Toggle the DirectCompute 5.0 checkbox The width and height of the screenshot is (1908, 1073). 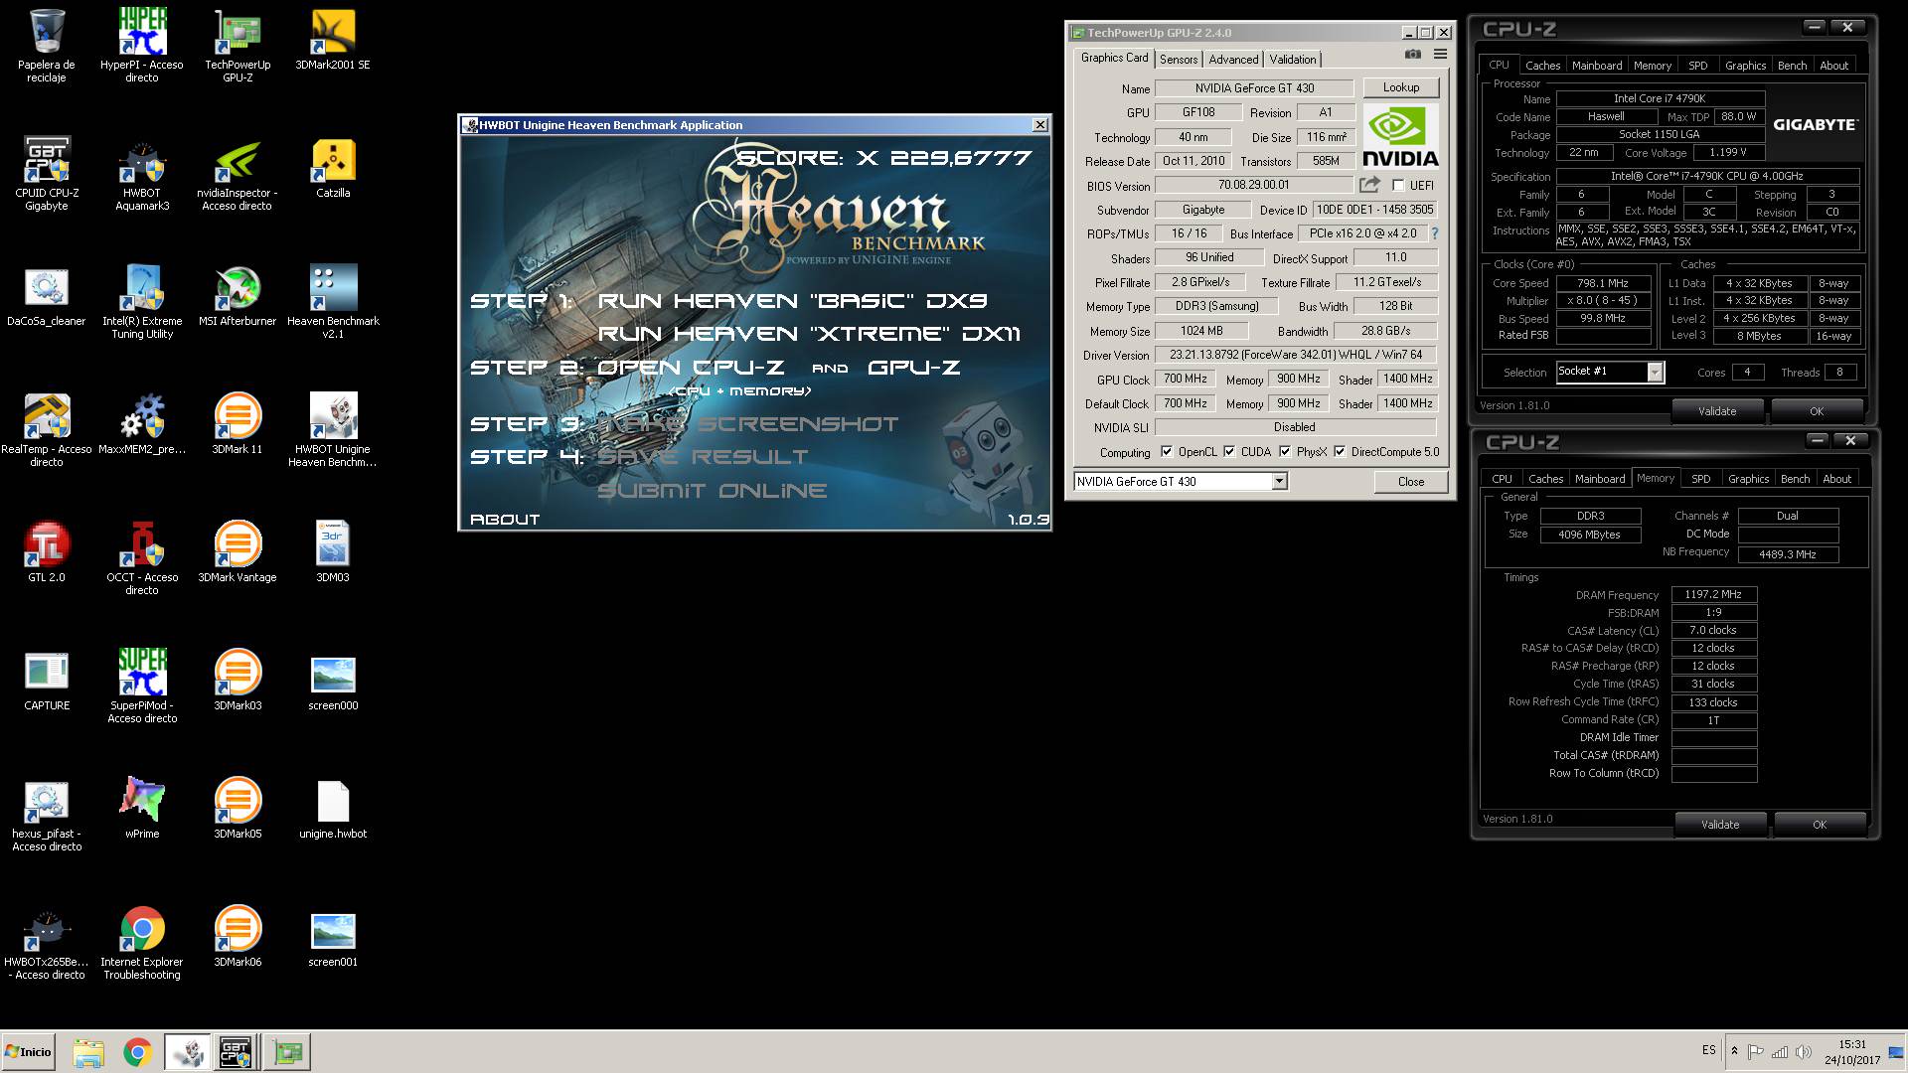1340,452
